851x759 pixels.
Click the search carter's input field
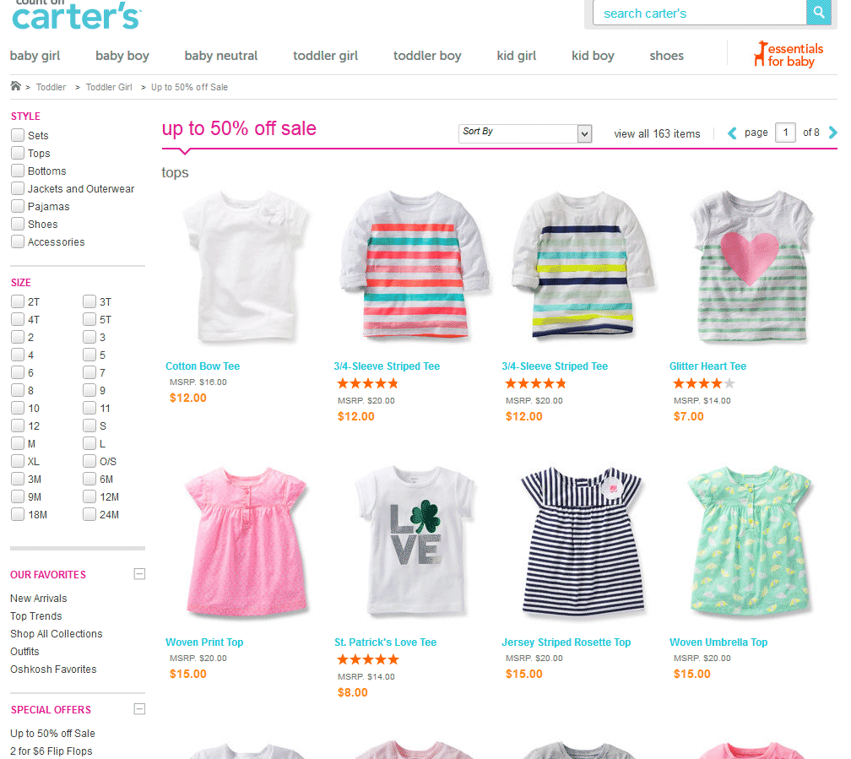(700, 13)
